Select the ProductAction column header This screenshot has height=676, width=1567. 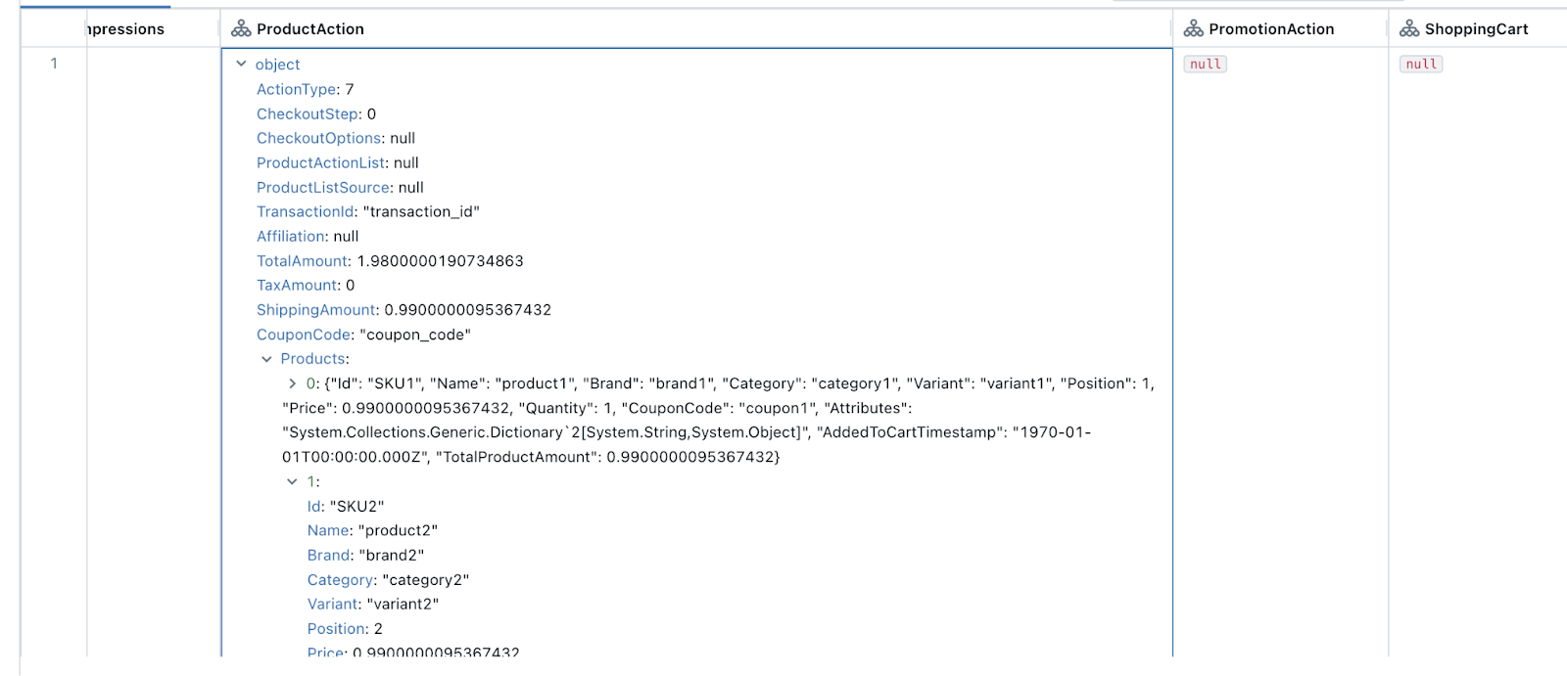click(696, 28)
